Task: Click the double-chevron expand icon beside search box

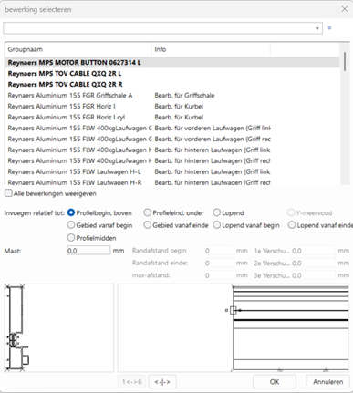Action: click(329, 28)
